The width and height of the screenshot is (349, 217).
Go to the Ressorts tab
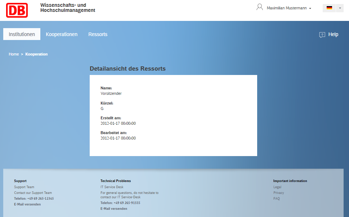point(98,34)
